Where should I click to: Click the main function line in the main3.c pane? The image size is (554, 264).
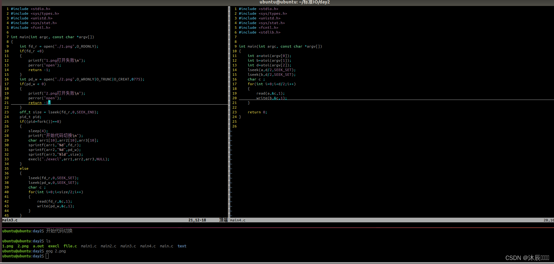(x=52, y=37)
